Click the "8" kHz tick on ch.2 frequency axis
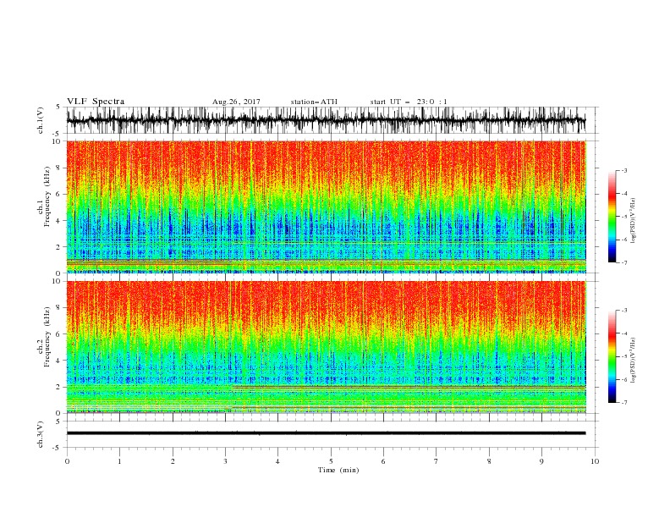Viewport: 670px width, 518px height. point(59,308)
